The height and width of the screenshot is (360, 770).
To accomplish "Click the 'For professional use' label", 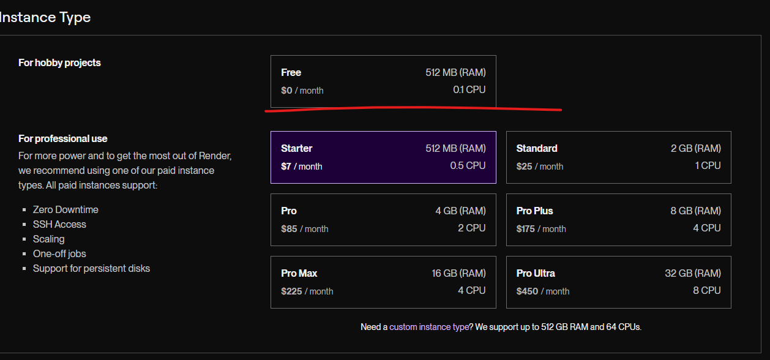I will pos(62,138).
